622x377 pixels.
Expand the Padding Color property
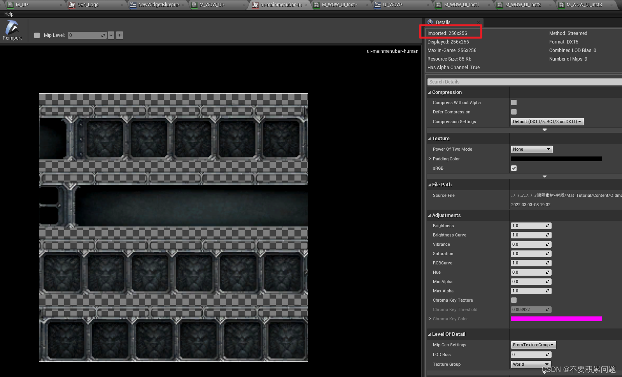pyautogui.click(x=429, y=158)
